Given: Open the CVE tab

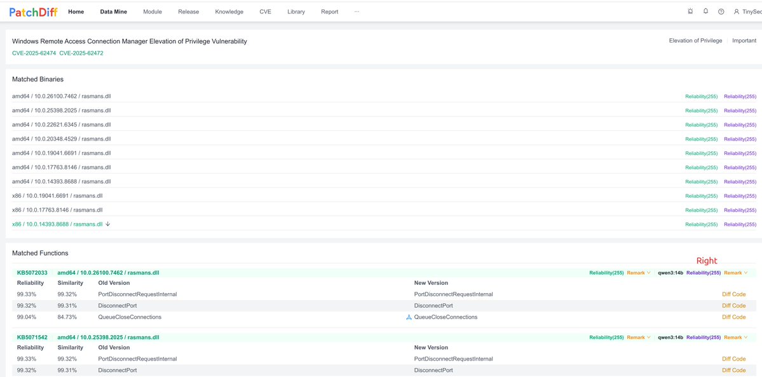Looking at the screenshot, I should pos(266,11).
